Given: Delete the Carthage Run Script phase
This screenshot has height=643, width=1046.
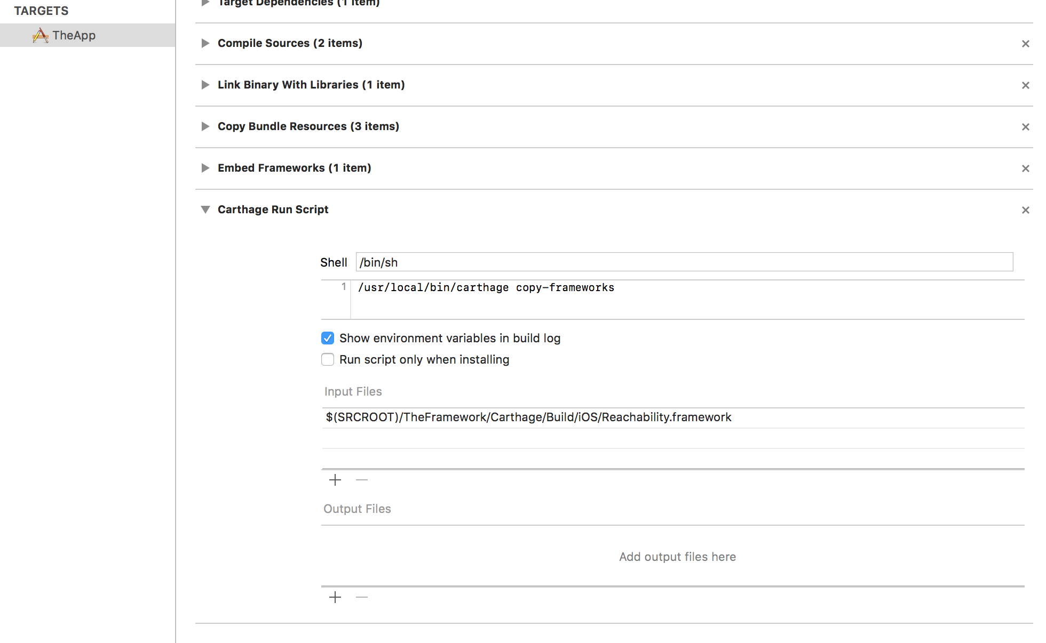Looking at the screenshot, I should click(1025, 210).
